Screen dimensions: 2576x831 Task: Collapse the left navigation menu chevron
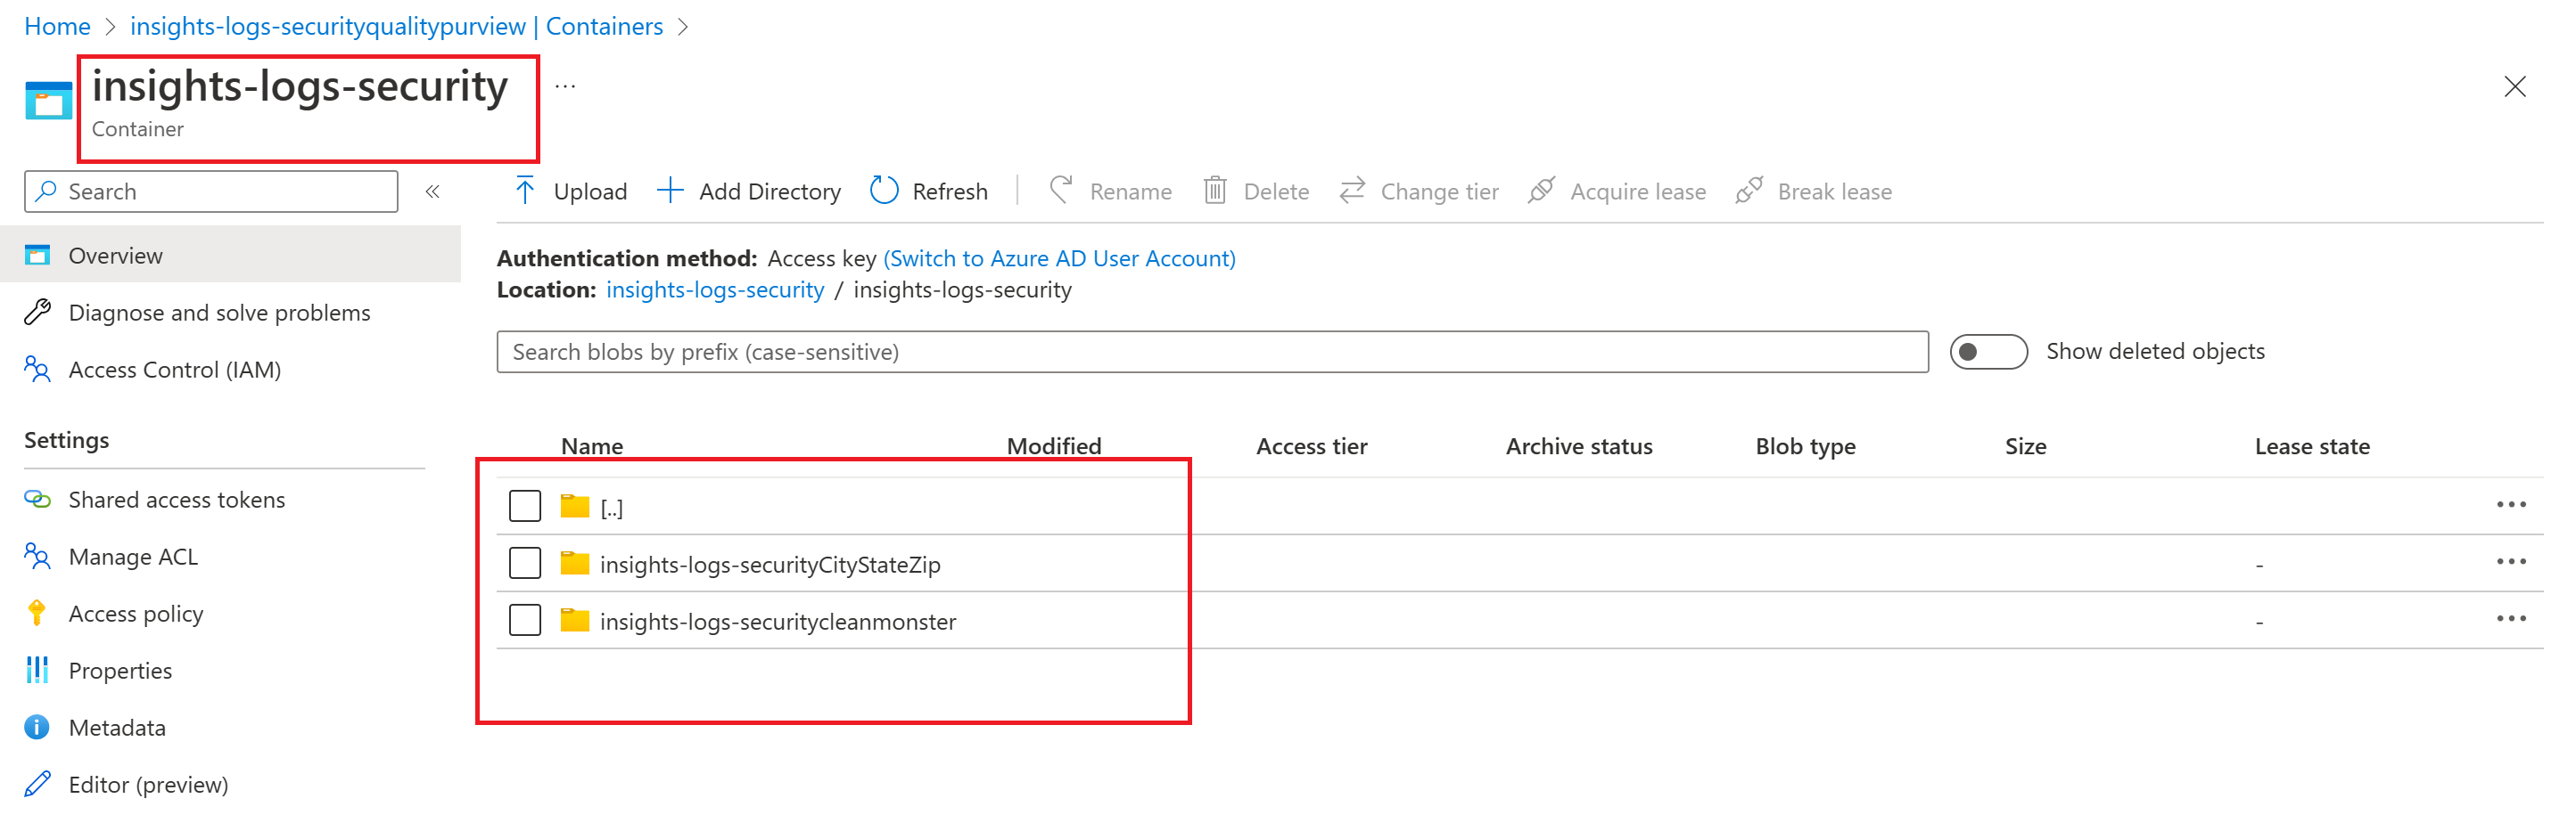click(x=433, y=191)
